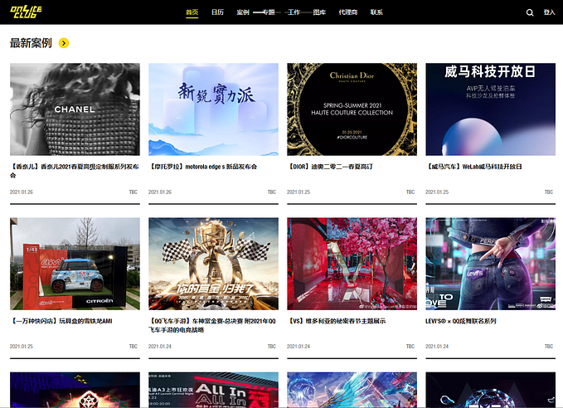The height and width of the screenshot is (408, 563).
Task: Click title 【摩托罗拉】motorola edge s 新品发布会
Action: tap(203, 167)
